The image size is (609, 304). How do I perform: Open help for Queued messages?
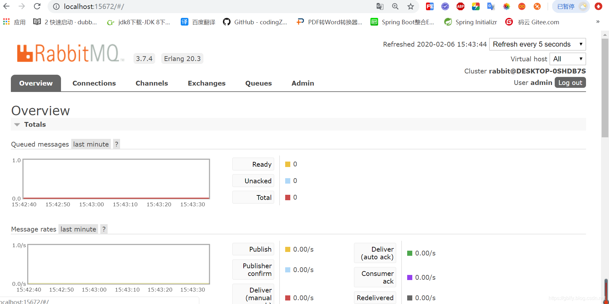[117, 144]
